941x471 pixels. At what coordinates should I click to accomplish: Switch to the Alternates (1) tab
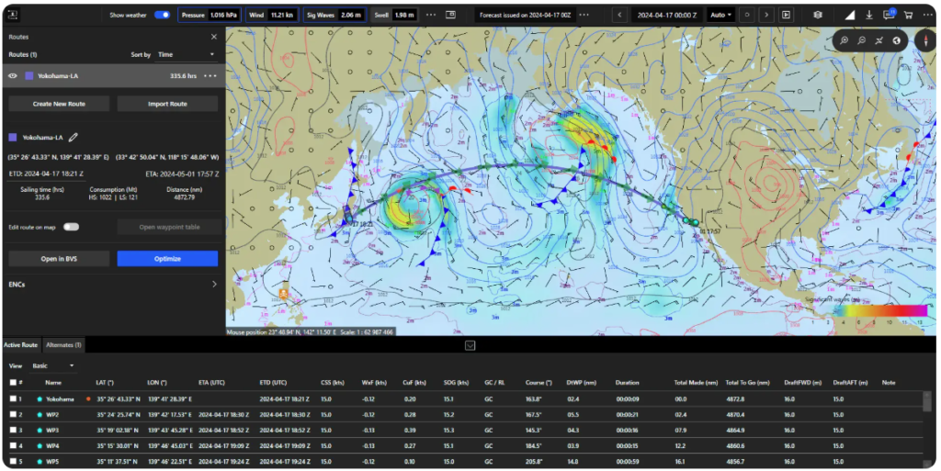64,345
